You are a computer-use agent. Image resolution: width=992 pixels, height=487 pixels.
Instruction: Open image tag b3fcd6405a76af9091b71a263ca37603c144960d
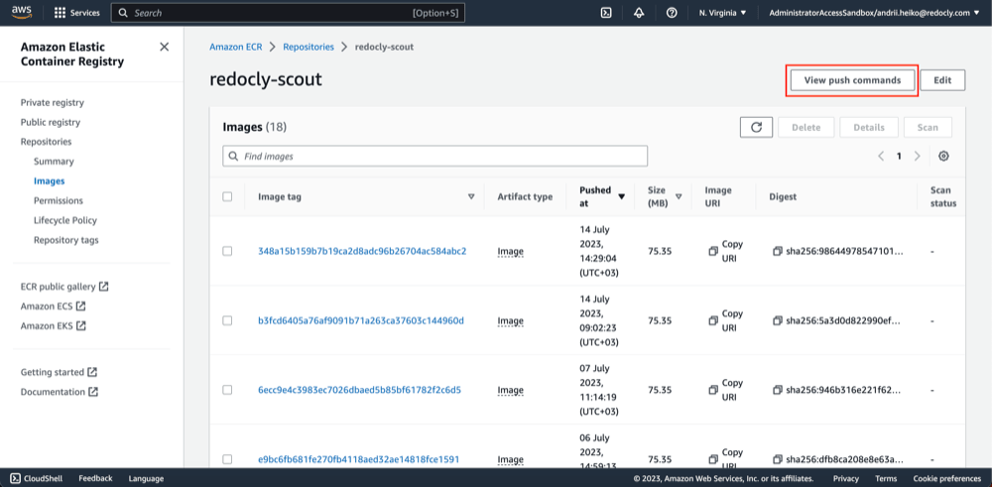361,320
